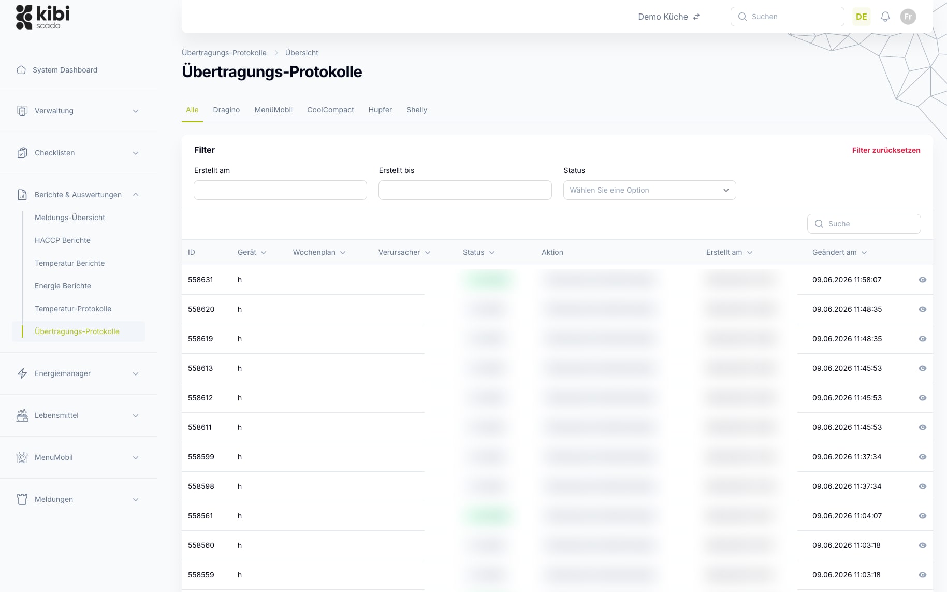Click magnifier icon in table Suche field
947x592 pixels.
[x=819, y=224]
